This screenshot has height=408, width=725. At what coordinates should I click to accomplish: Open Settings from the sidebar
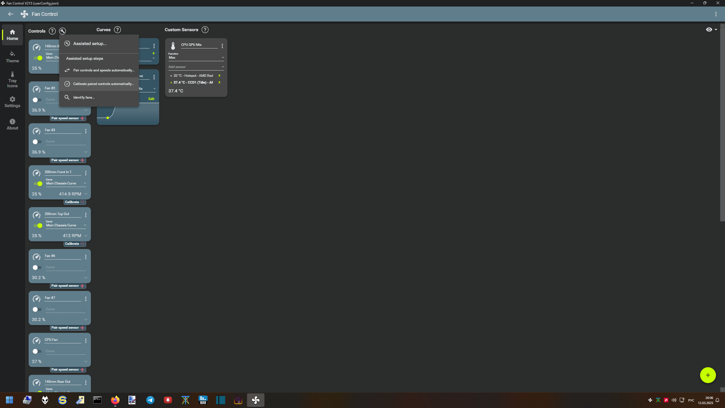pyautogui.click(x=12, y=102)
